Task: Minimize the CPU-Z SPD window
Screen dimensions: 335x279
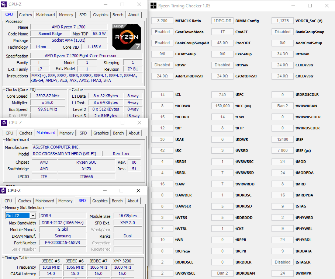Action: coord(105,191)
